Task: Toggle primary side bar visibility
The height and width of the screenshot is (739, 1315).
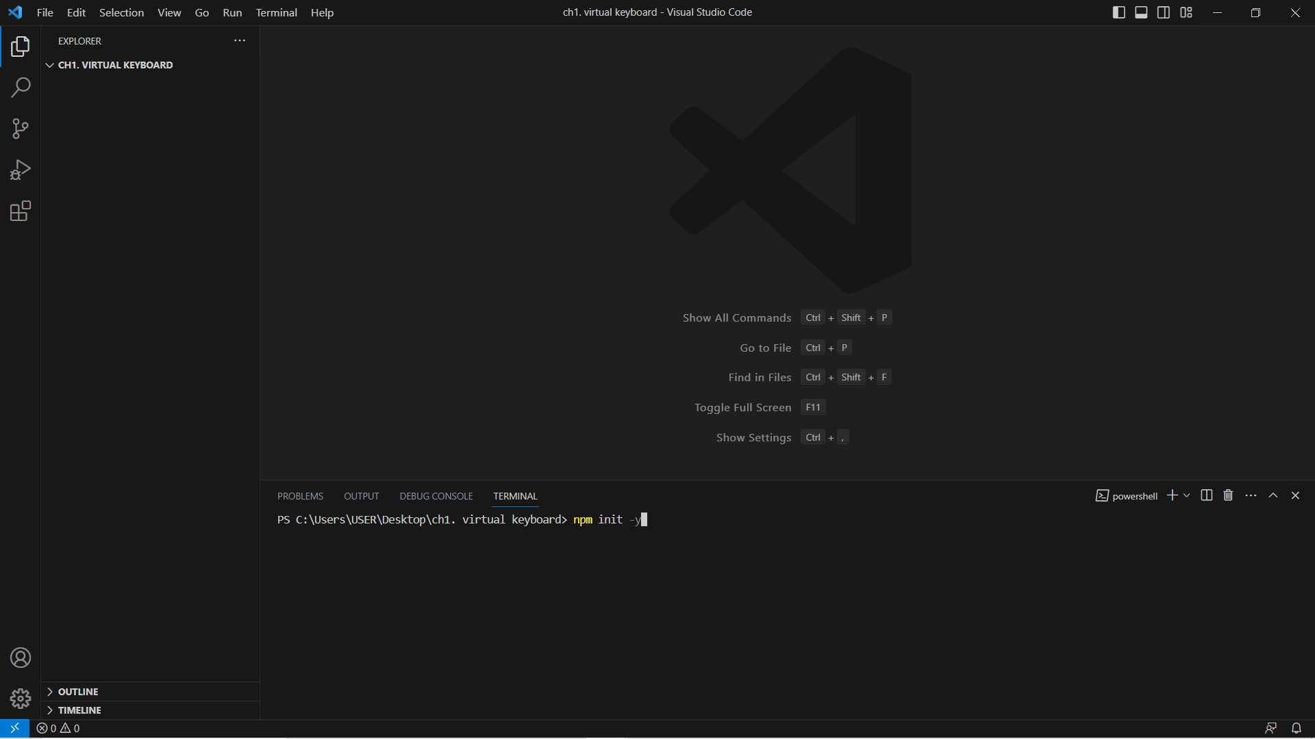Action: (x=1119, y=12)
